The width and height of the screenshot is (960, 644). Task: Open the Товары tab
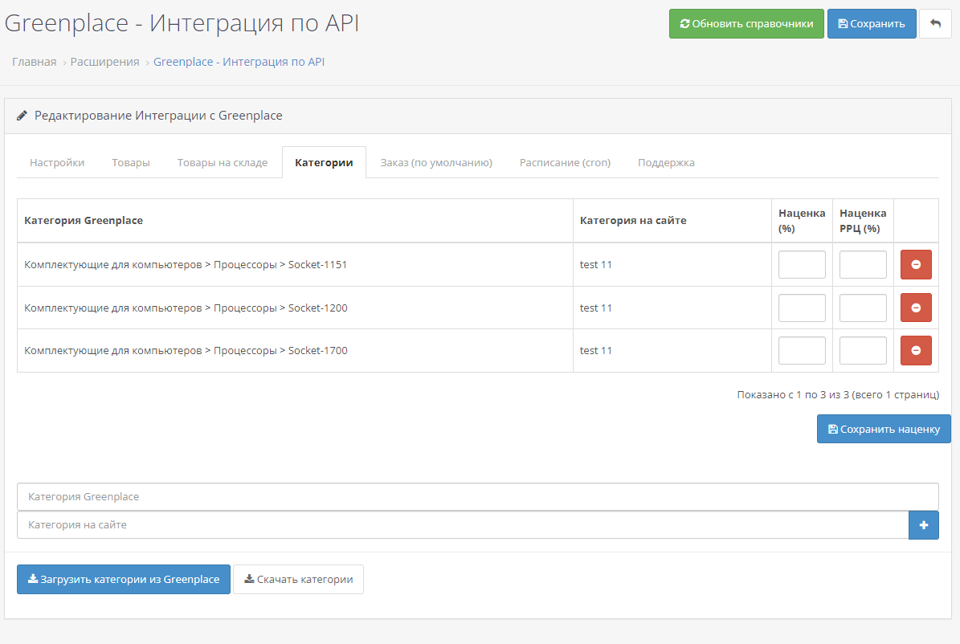[130, 162]
